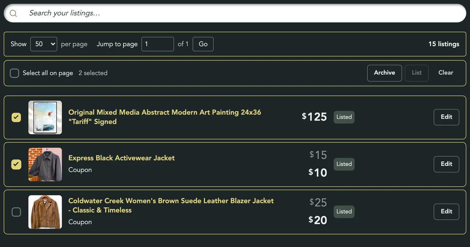Clear the current selection
Screen dimensions: 470x247
(x=446, y=73)
